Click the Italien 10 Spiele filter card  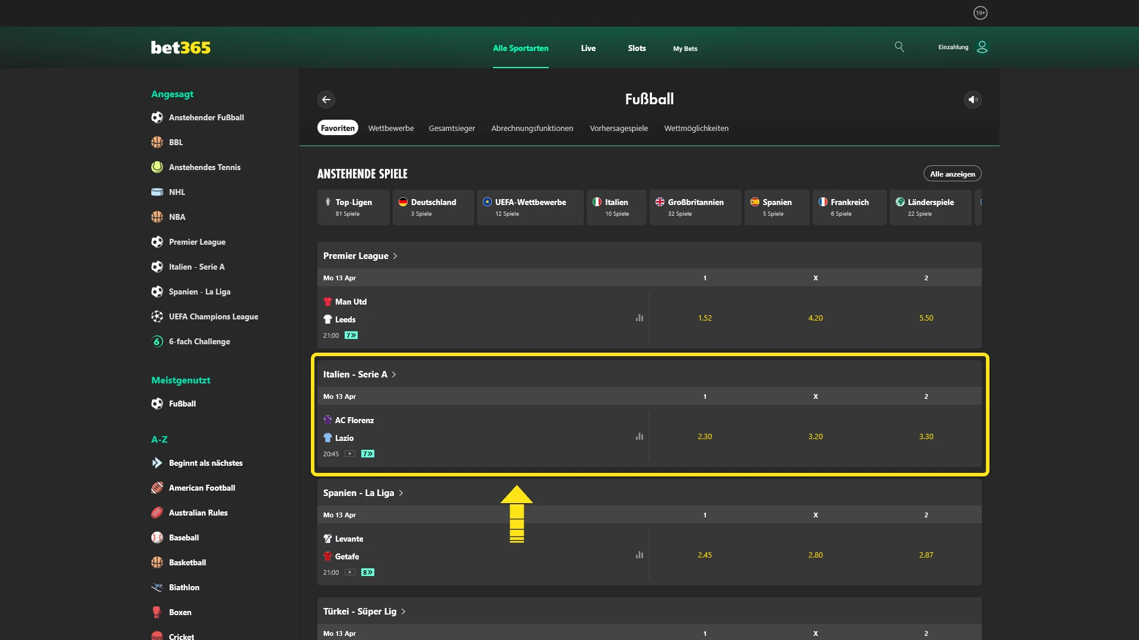point(616,207)
